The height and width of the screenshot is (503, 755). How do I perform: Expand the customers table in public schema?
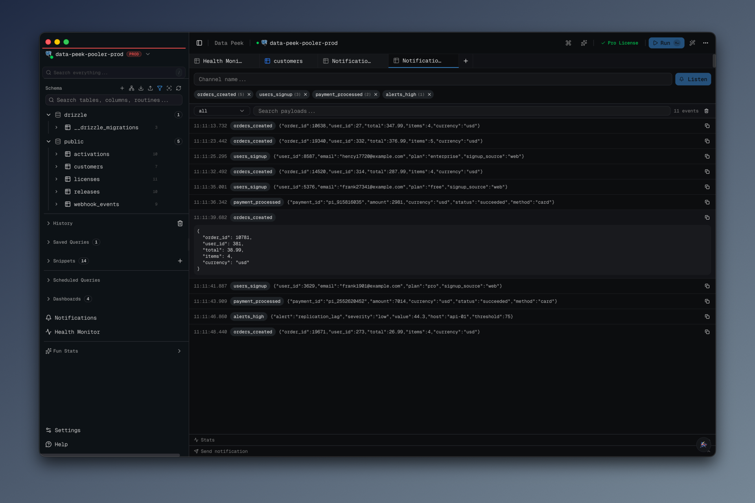[56, 166]
